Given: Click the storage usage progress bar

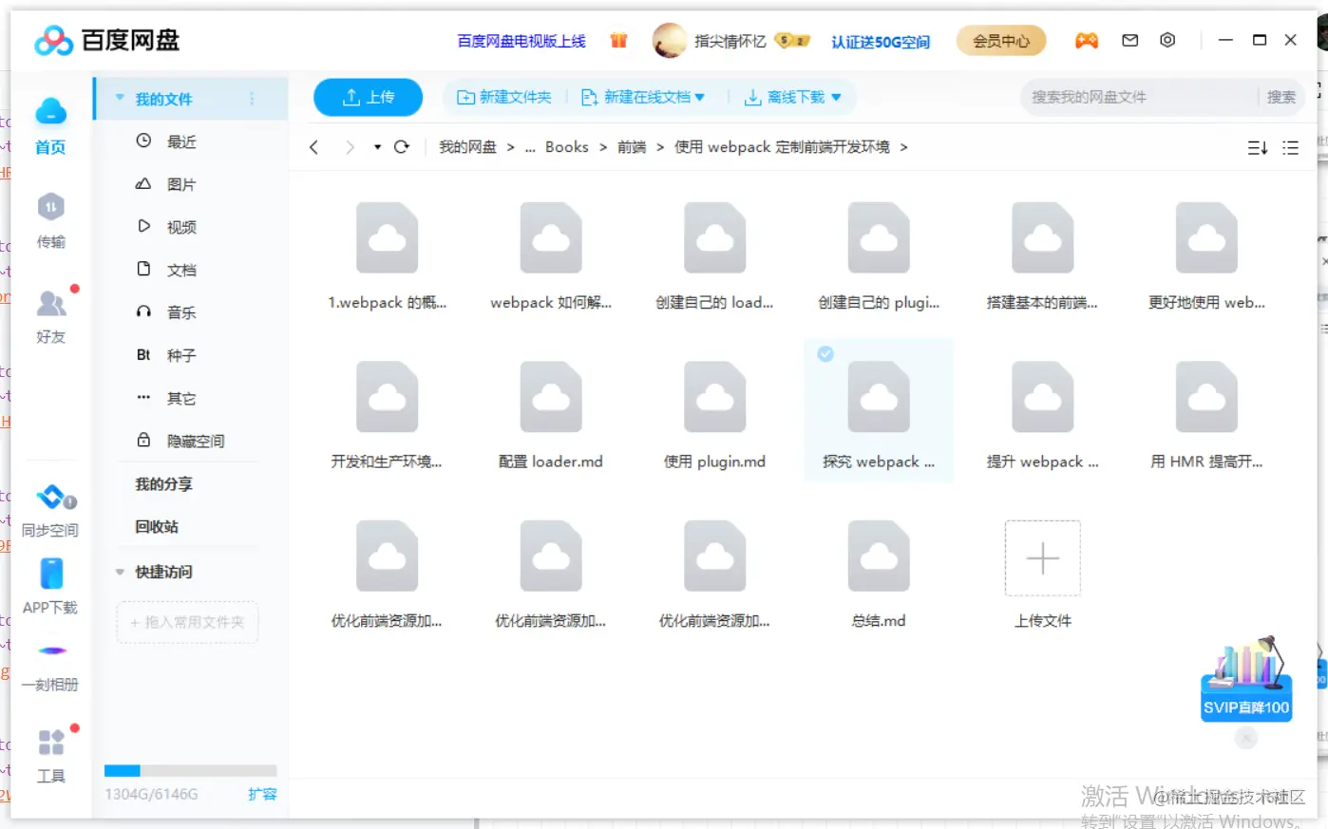Looking at the screenshot, I should coord(191,771).
